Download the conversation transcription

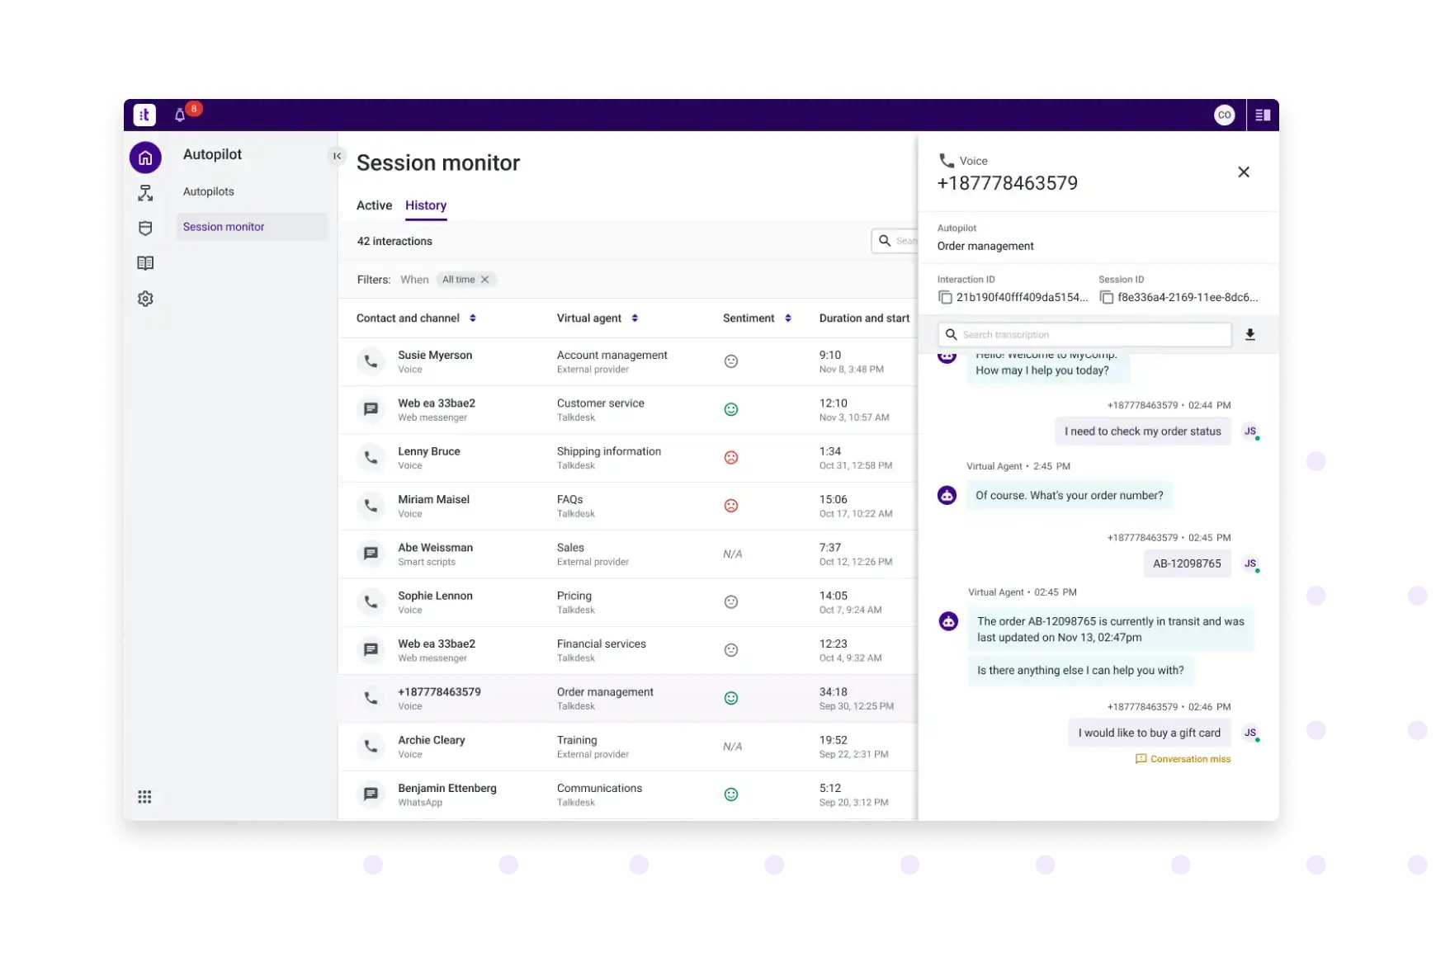coord(1249,335)
